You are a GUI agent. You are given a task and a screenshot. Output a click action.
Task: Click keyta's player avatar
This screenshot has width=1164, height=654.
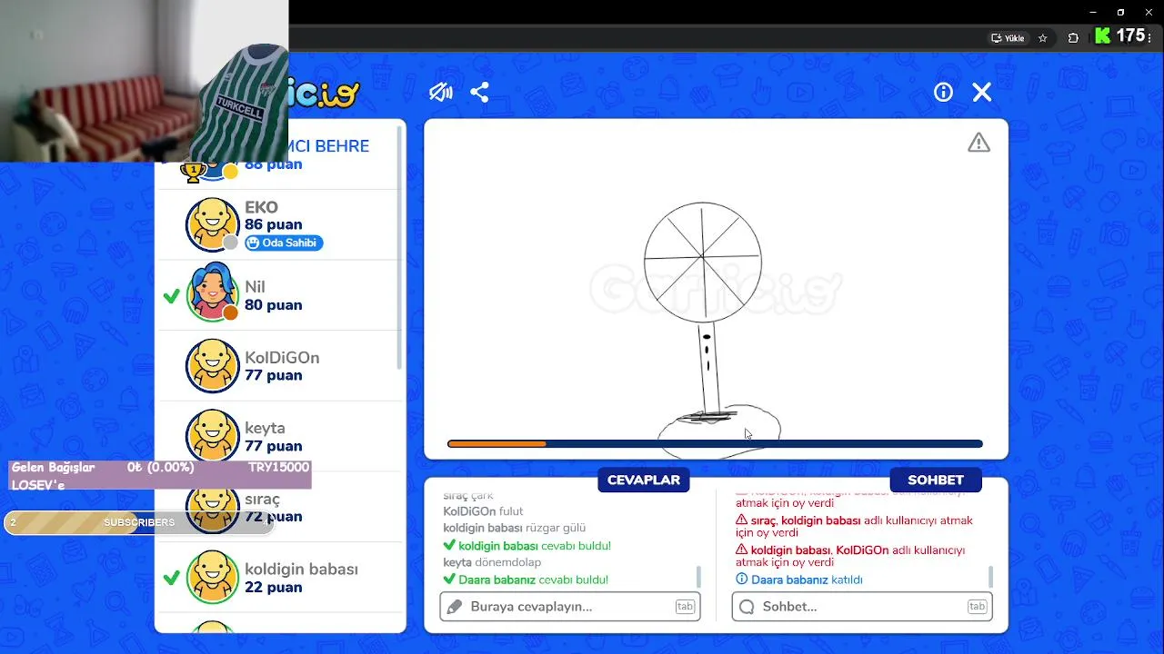[212, 437]
